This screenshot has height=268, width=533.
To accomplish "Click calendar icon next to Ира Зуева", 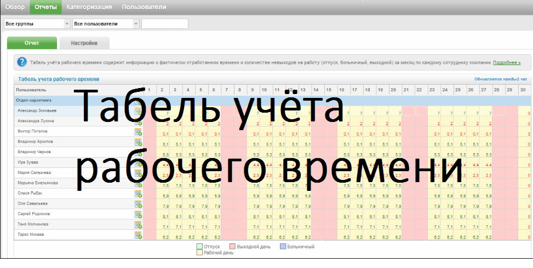I will point(139,163).
